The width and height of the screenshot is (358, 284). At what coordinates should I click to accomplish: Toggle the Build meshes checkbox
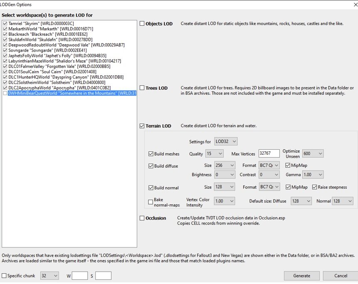point(151,154)
